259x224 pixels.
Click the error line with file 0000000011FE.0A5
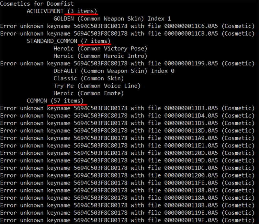pyautogui.click(x=127, y=183)
